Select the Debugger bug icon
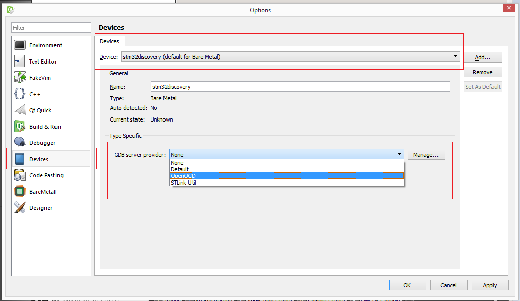The height and width of the screenshot is (301, 520). 19,142
